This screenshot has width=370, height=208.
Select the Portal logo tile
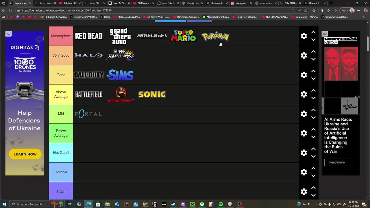coord(89,114)
